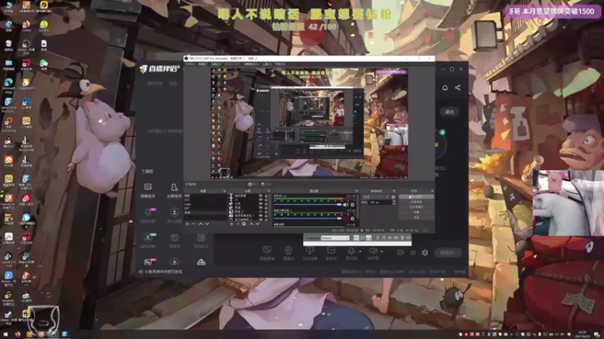Pop out the OBS audio mixer dock
This screenshot has width=604, height=339.
click(356, 191)
